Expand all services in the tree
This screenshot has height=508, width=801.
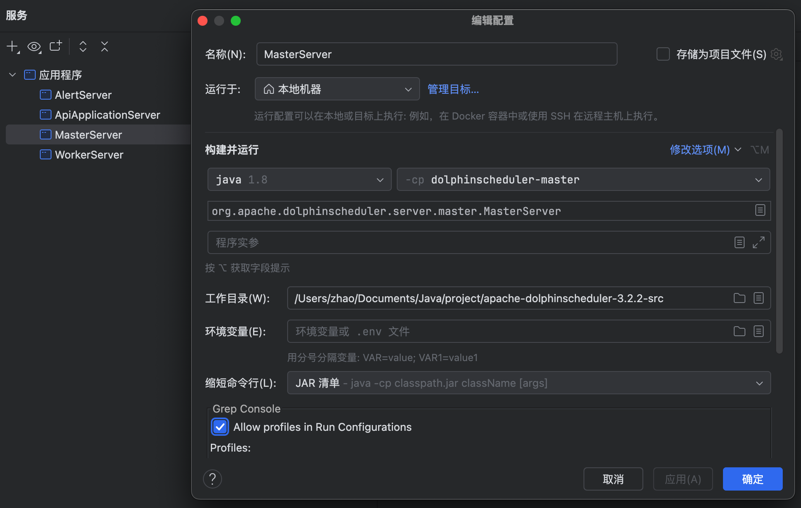83,46
